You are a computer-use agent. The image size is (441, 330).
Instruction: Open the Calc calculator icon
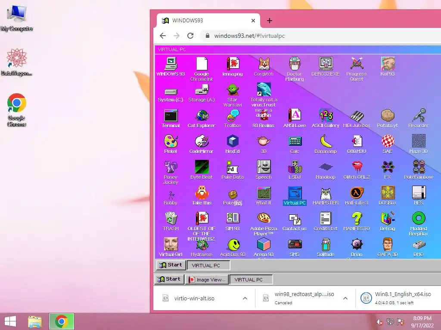tap(295, 144)
